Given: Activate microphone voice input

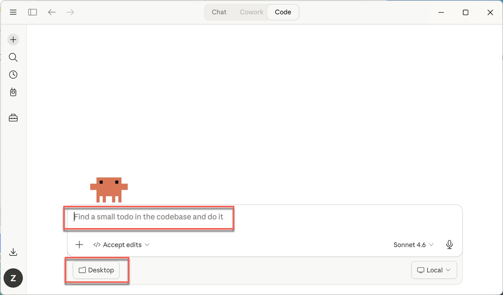Looking at the screenshot, I should point(449,245).
